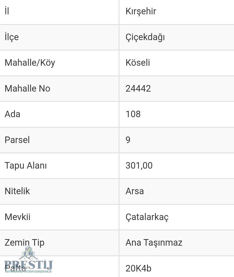Viewport: 234px width, 277px height.
Task: Click the İlçe row label
Action: click(x=12, y=37)
